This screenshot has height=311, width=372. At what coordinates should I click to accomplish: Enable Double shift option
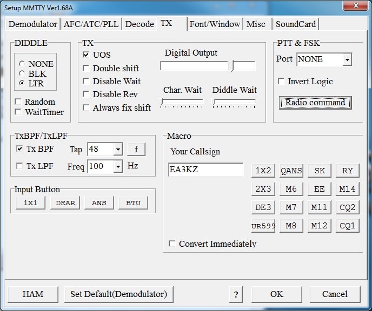tap(86, 68)
